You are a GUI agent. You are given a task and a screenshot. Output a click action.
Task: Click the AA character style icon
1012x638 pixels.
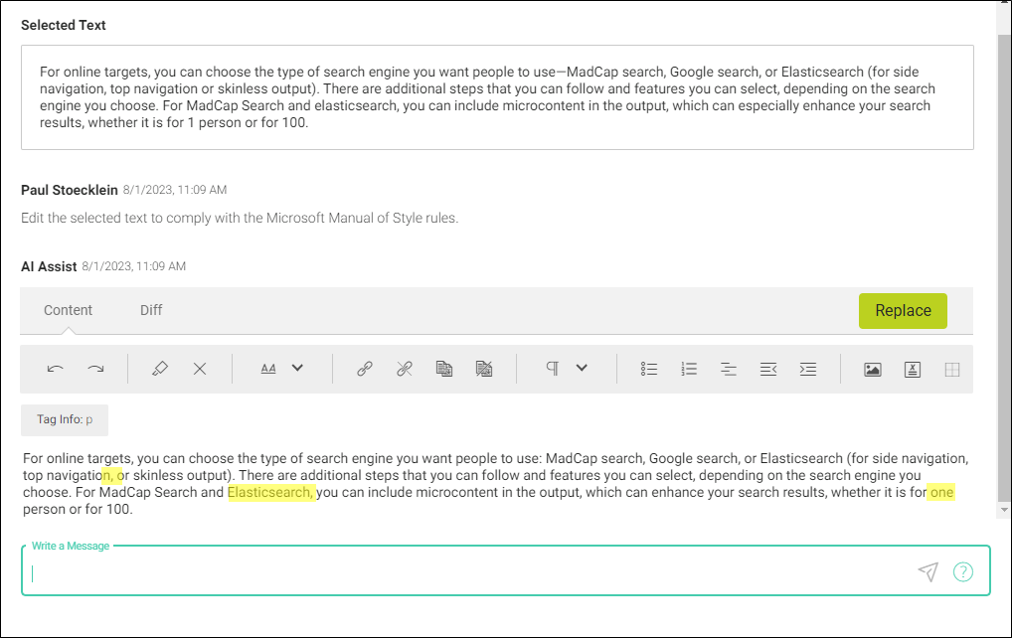point(268,369)
